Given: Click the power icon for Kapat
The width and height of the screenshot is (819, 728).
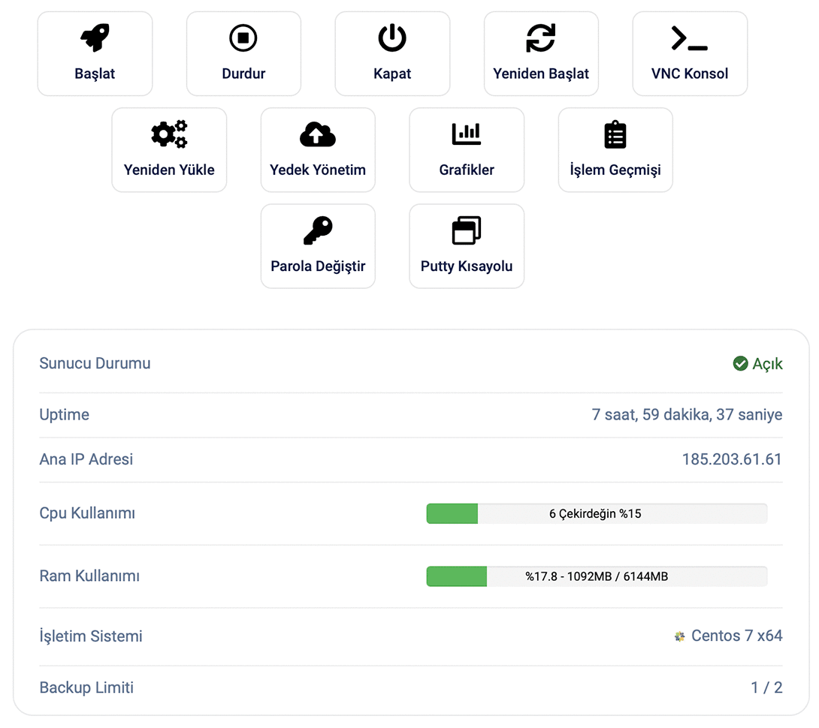Looking at the screenshot, I should pos(392,38).
